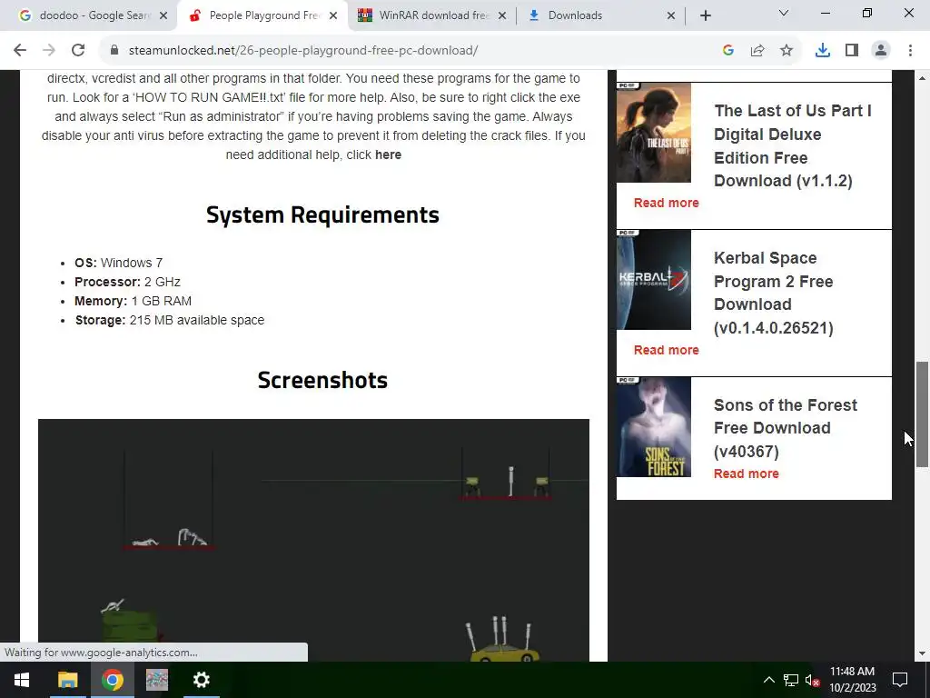Click the scrollbar down arrow
930x698 pixels.
(922, 653)
